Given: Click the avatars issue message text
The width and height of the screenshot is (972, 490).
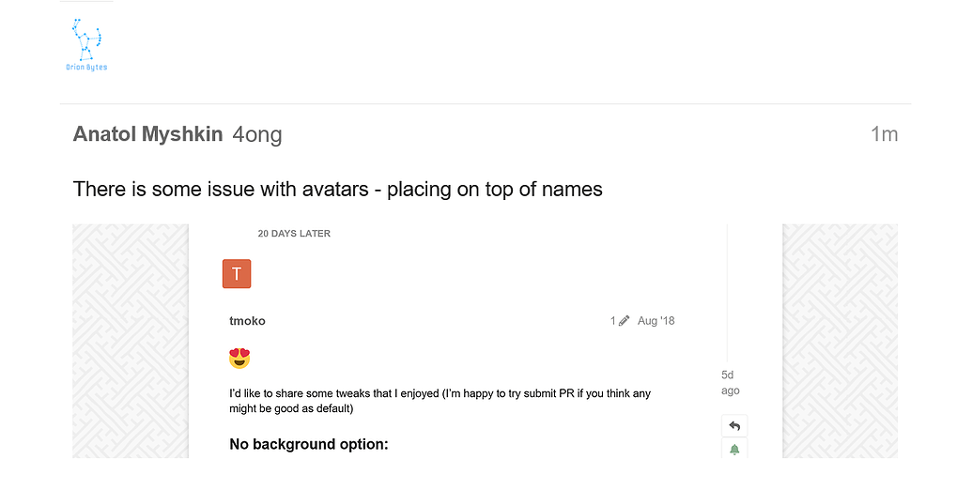Looking at the screenshot, I should (337, 190).
